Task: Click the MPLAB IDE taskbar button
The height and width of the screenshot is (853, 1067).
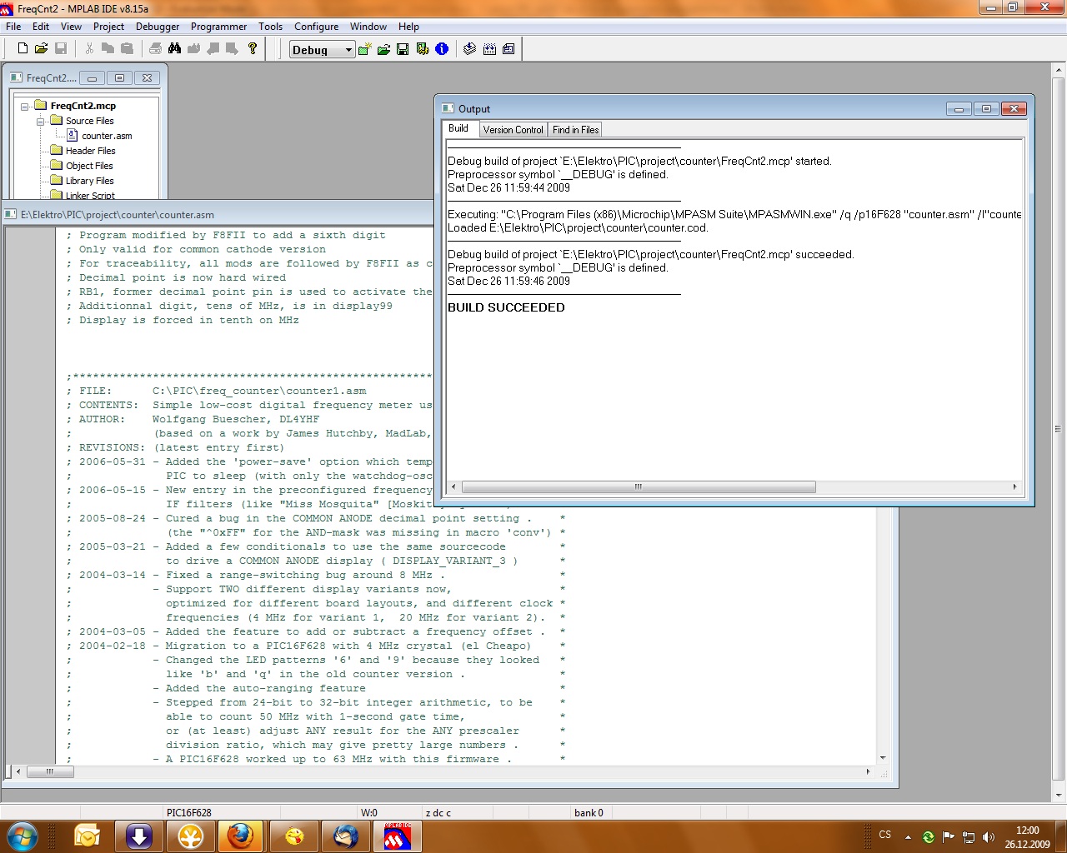Action: click(x=398, y=836)
